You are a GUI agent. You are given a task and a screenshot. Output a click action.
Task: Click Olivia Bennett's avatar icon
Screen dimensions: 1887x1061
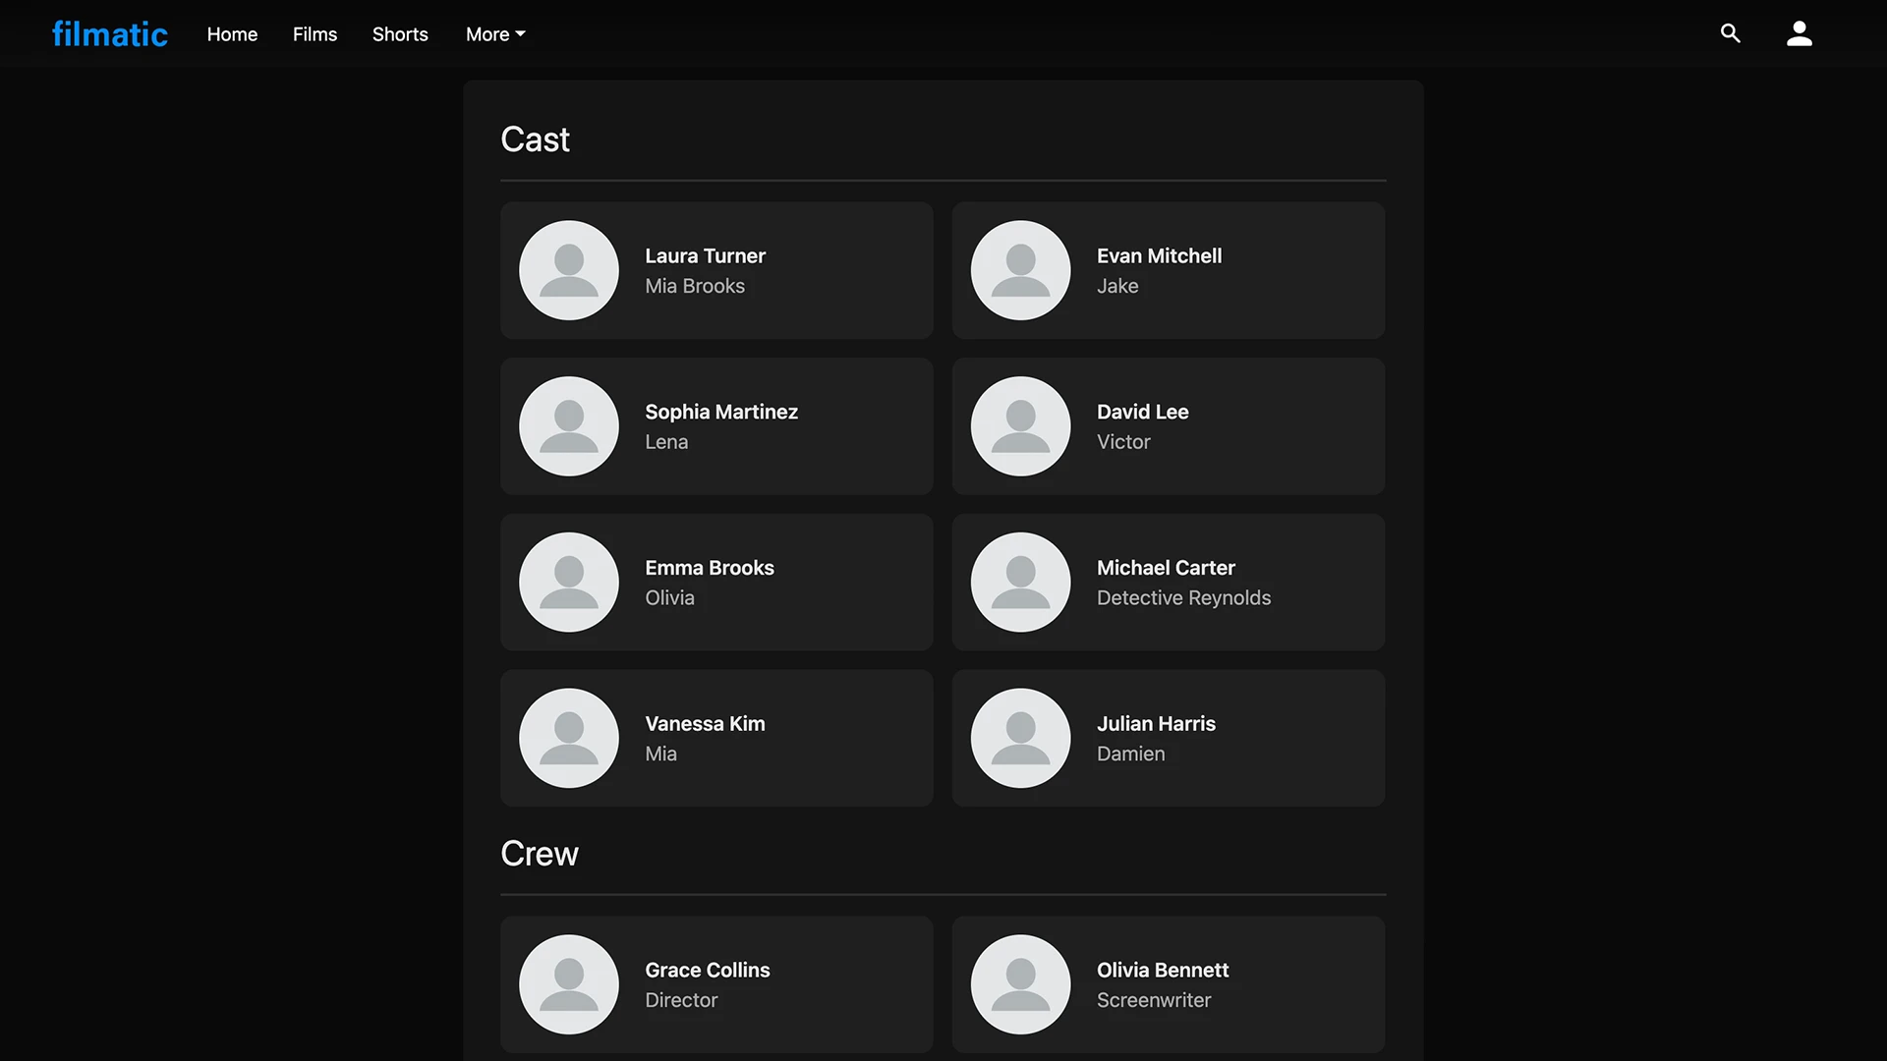tap(1020, 984)
